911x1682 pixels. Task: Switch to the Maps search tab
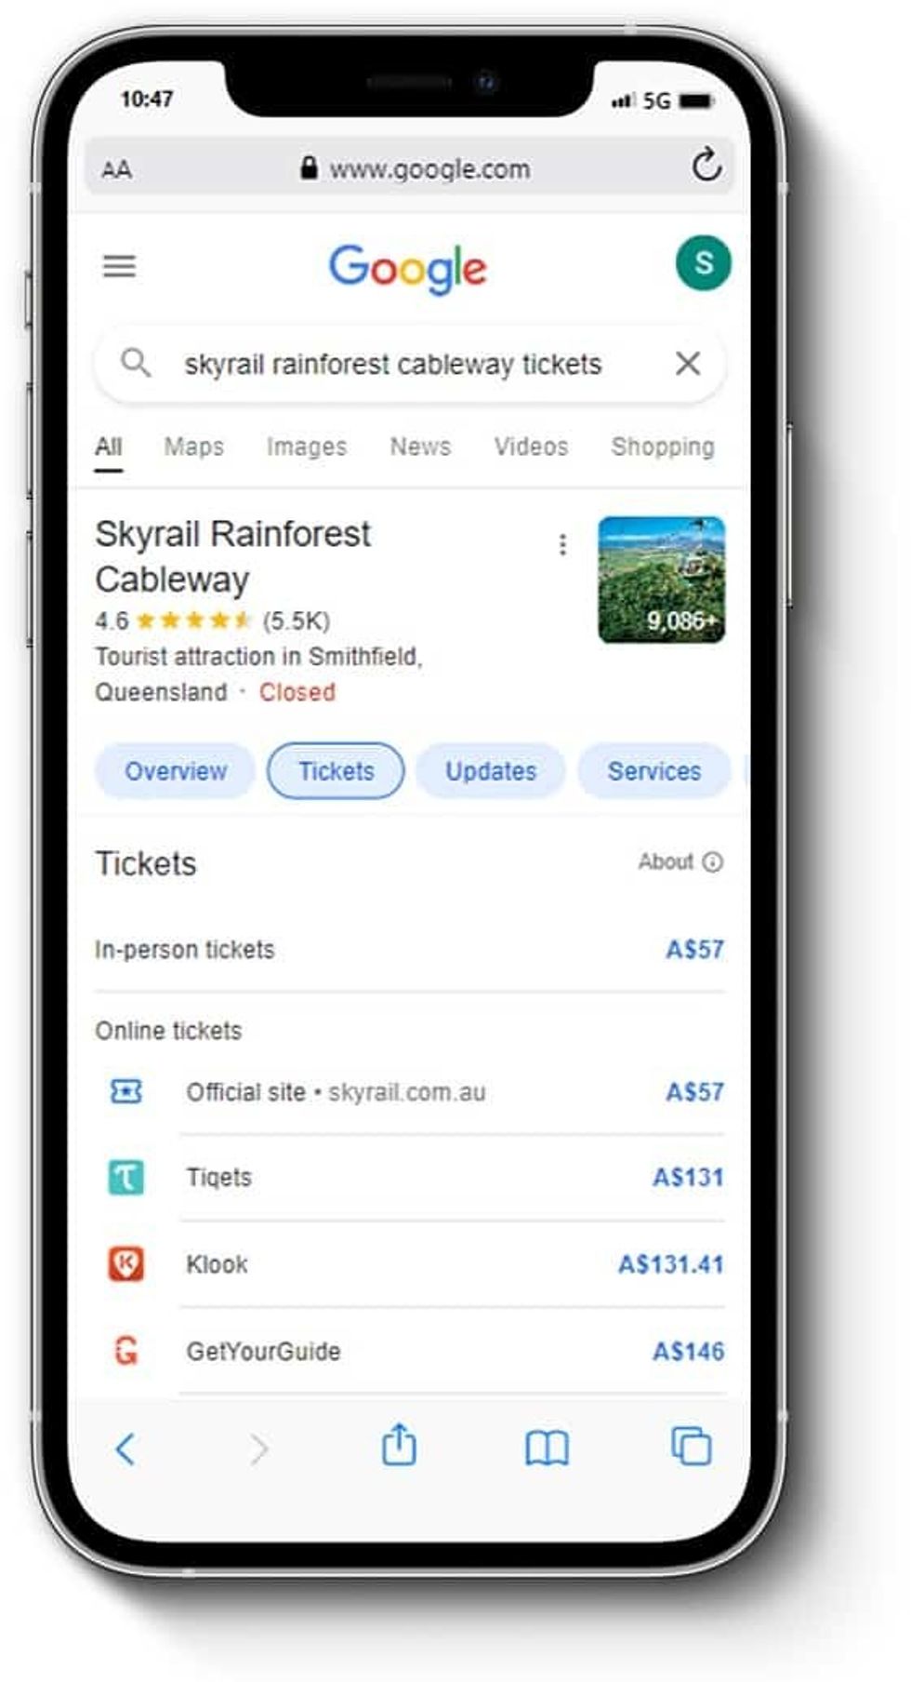coord(193,447)
